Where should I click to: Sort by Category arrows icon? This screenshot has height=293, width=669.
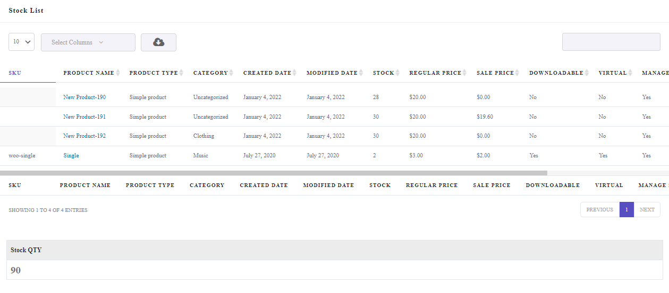[x=231, y=73]
